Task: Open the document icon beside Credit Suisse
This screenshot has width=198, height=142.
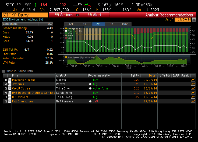Action: pos(9,88)
